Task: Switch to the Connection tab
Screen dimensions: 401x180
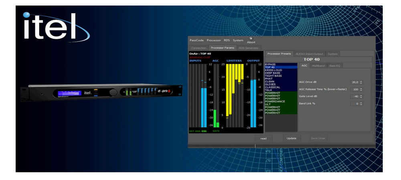Action: pos(199,48)
